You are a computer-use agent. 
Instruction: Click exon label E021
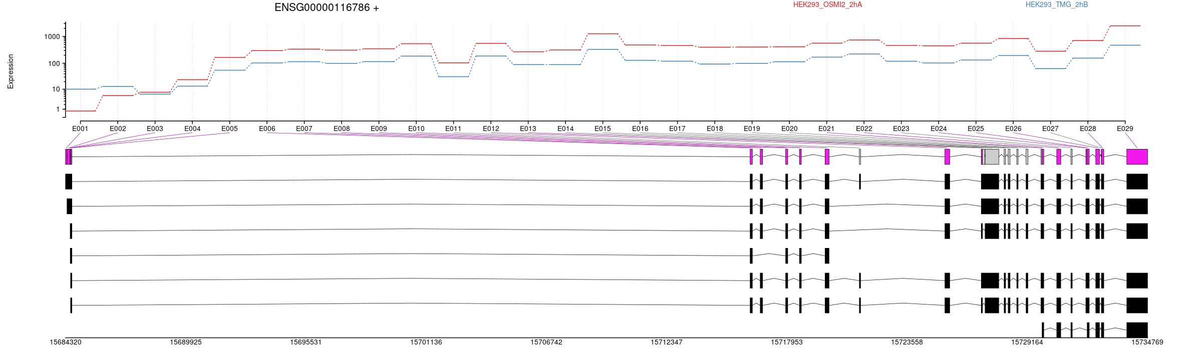[x=826, y=128]
